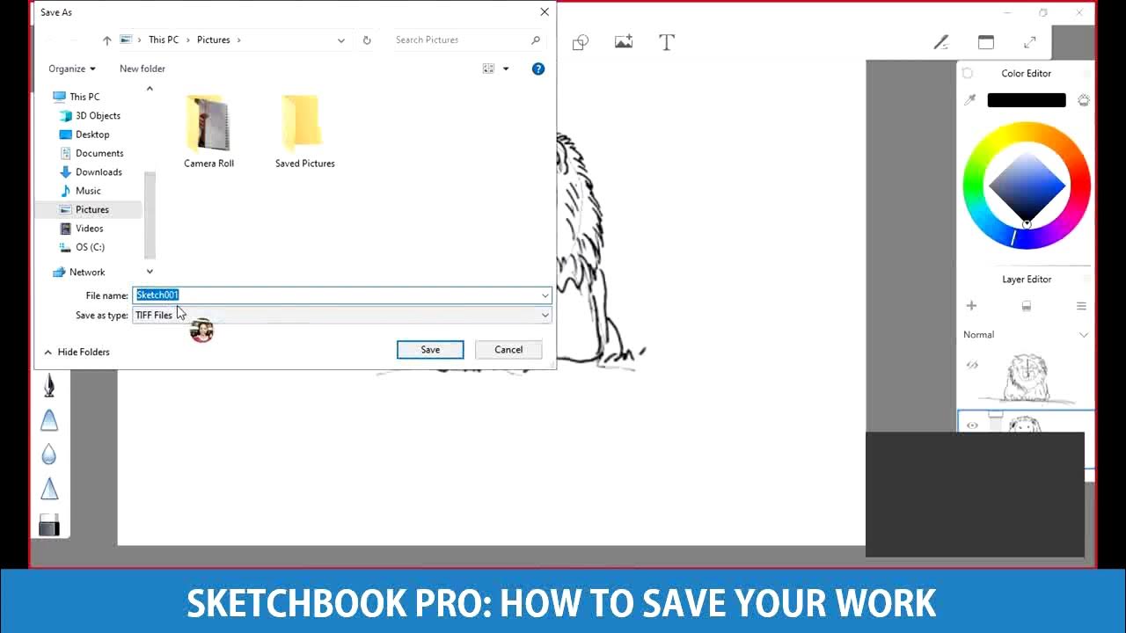
Task: Click the Color Editor panel pin icon
Action: (x=968, y=74)
